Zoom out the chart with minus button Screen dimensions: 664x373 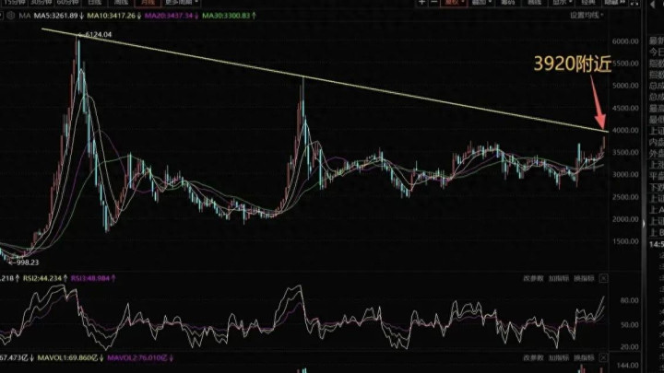tap(434, 2)
